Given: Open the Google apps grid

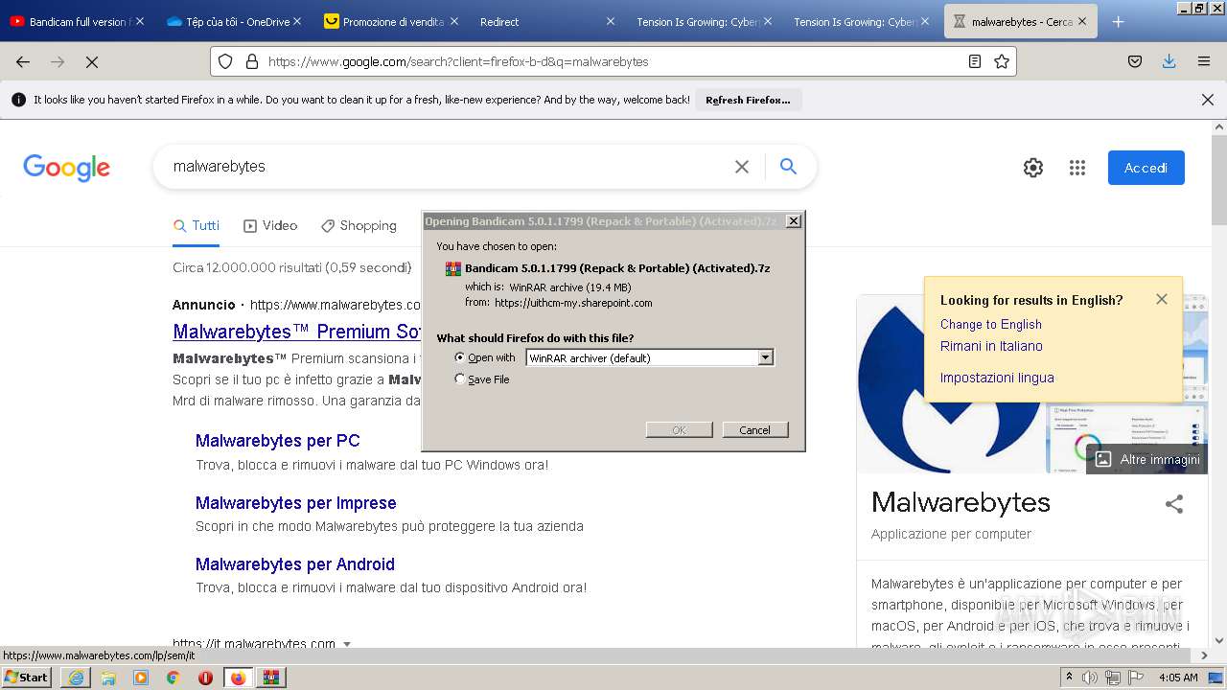Looking at the screenshot, I should [1077, 168].
